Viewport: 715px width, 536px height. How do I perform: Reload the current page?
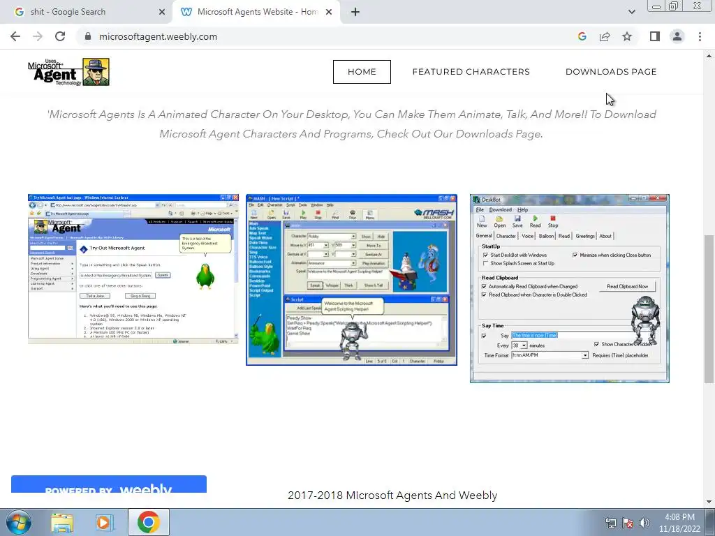coord(60,36)
